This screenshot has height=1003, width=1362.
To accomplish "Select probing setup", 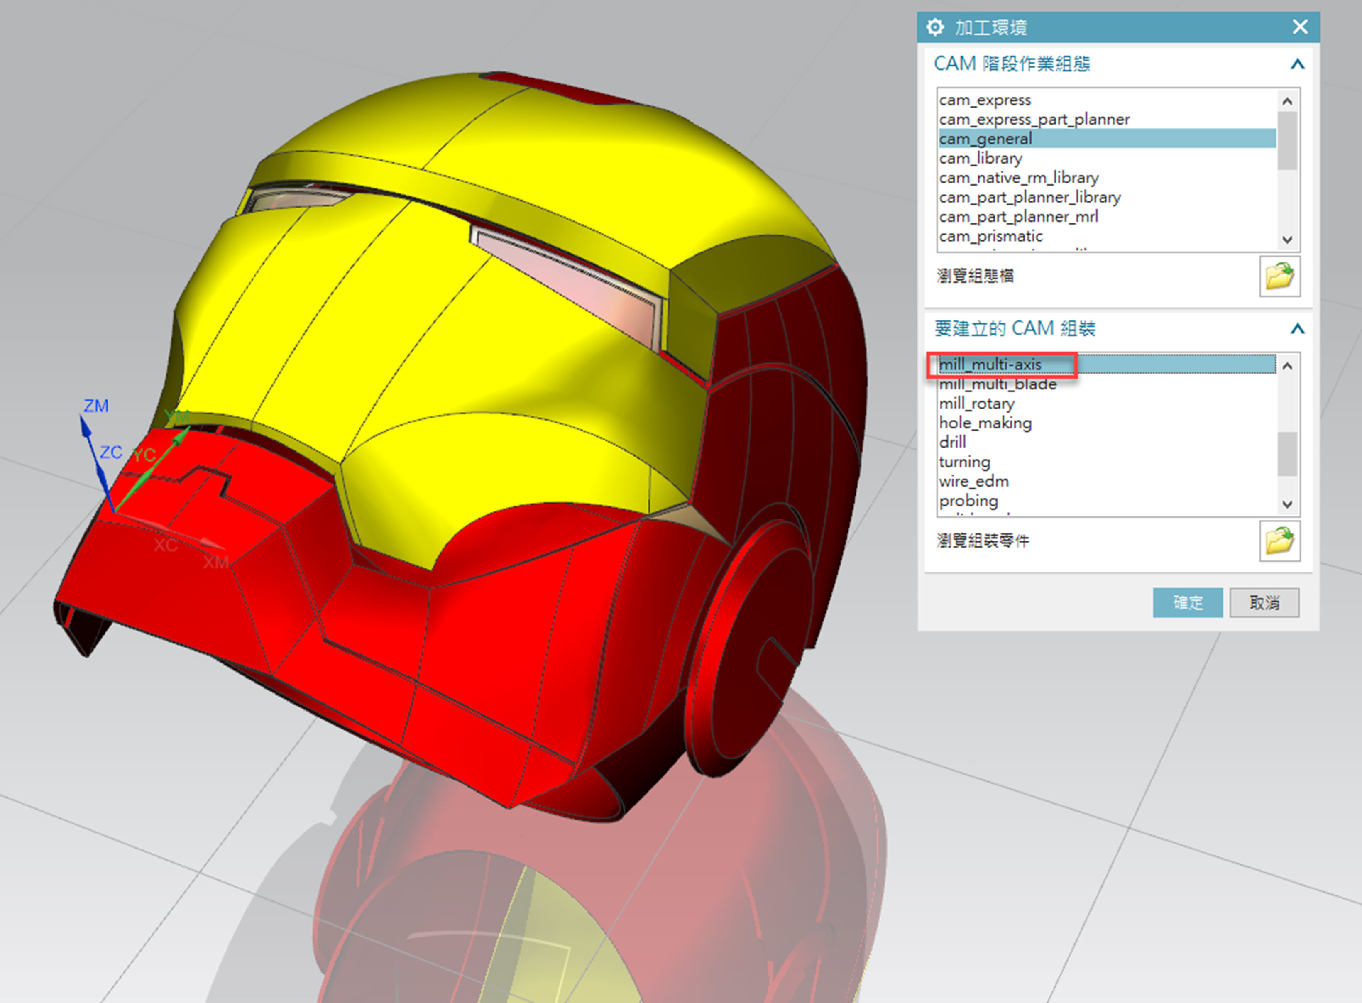I will pos(1107,500).
